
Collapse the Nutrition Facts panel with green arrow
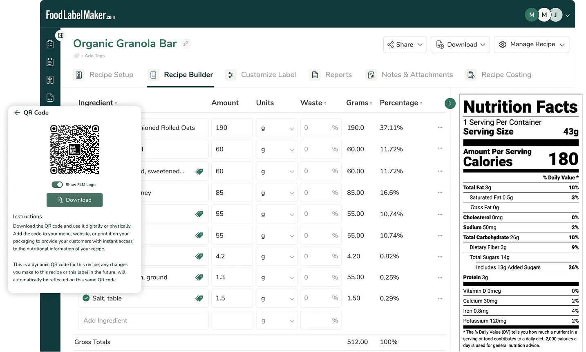(x=450, y=103)
